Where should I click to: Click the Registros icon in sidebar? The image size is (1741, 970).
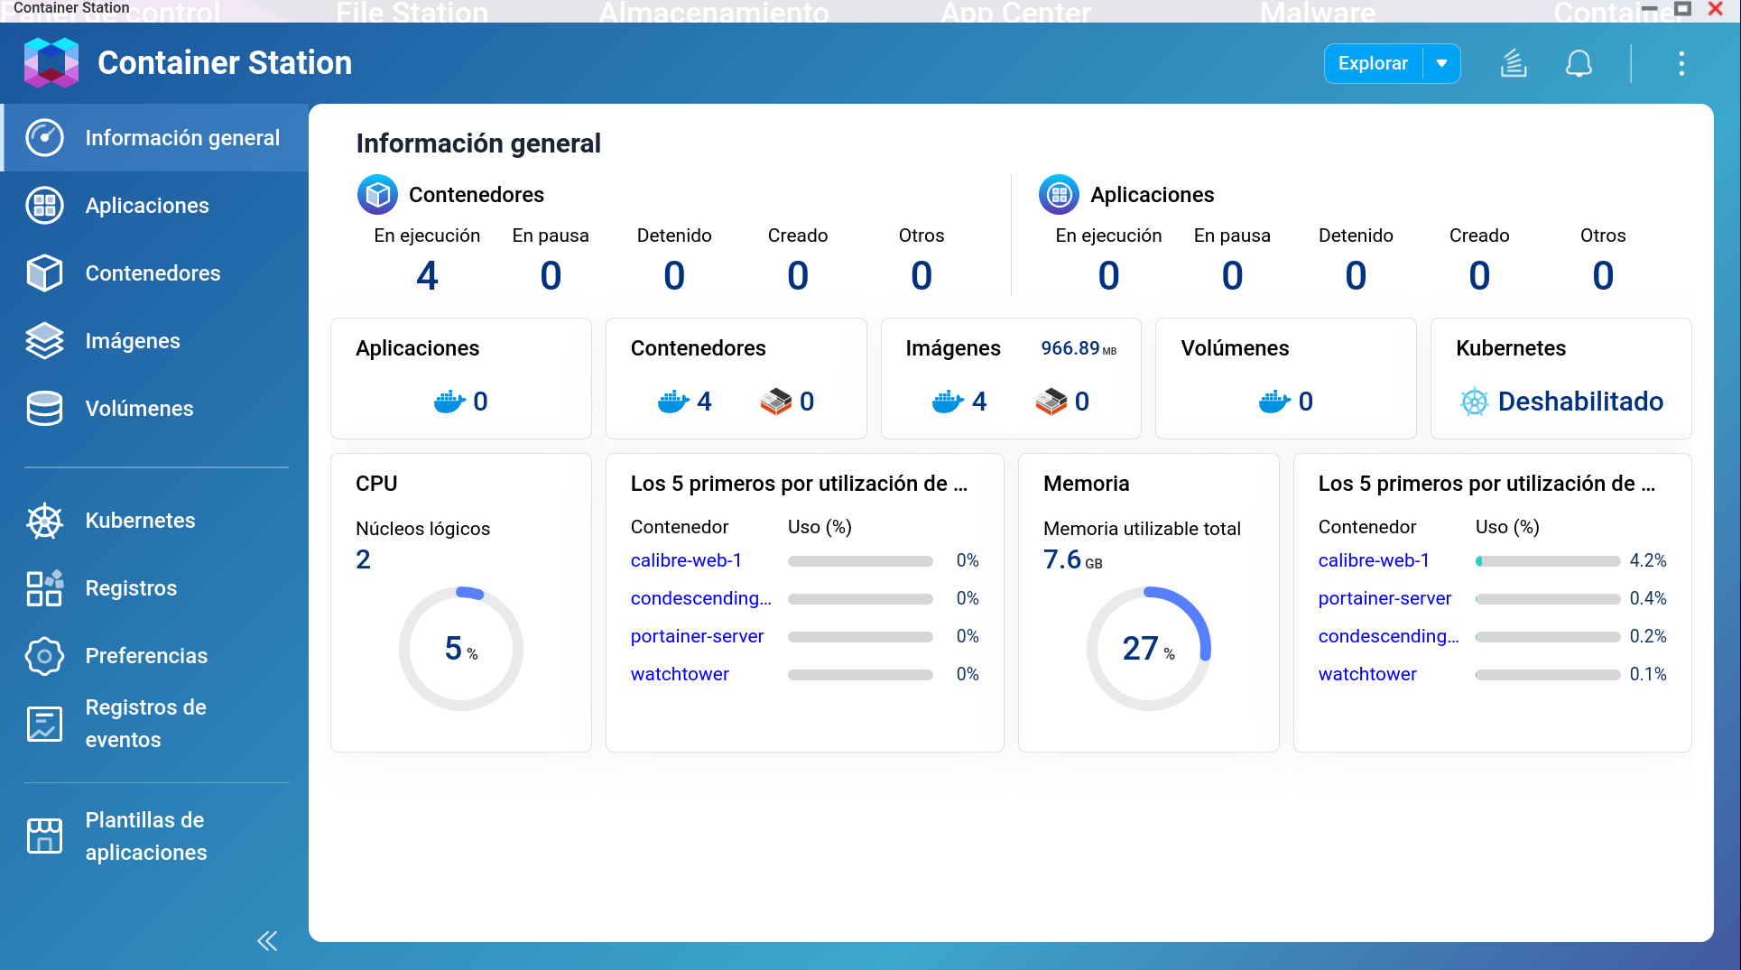click(x=44, y=588)
